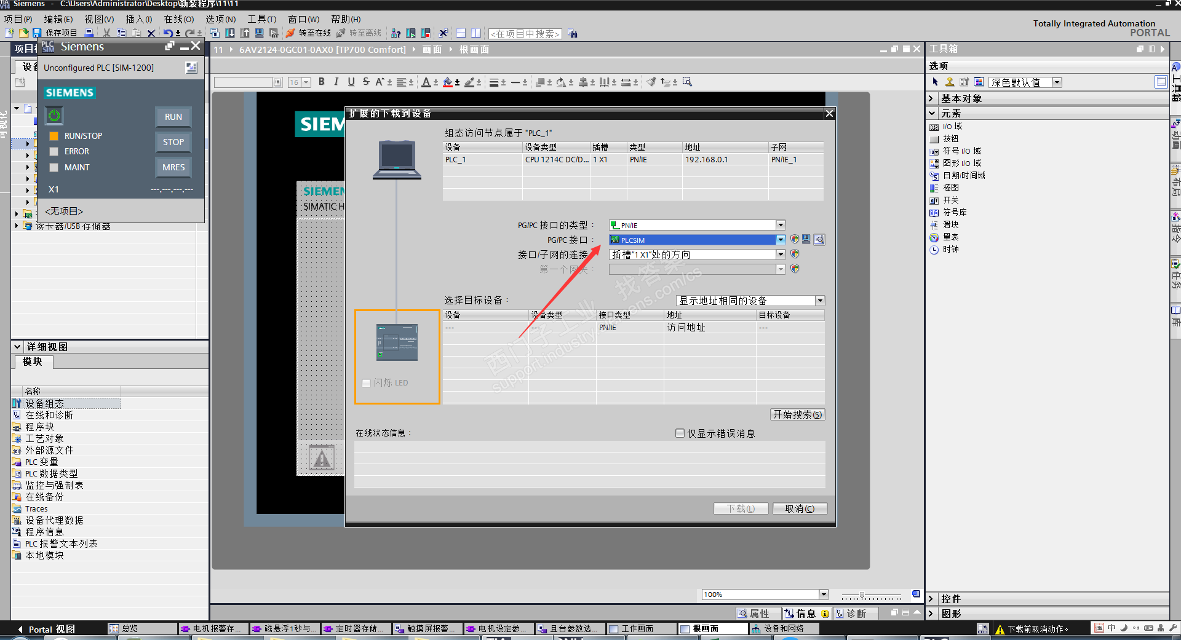Click the new project icon in main toolbar
1181x640 pixels.
click(x=9, y=33)
